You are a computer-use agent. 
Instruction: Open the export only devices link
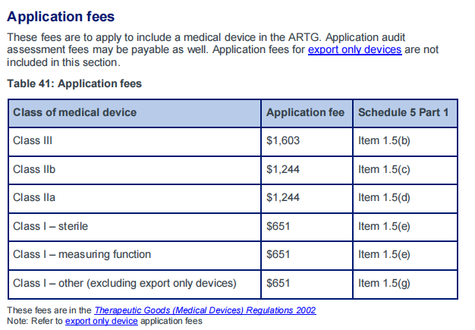tap(355, 49)
